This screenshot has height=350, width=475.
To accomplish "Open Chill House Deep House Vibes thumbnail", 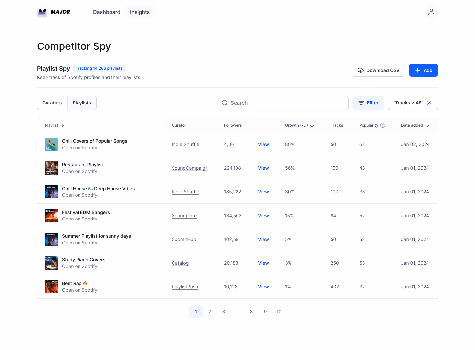I will (51, 192).
